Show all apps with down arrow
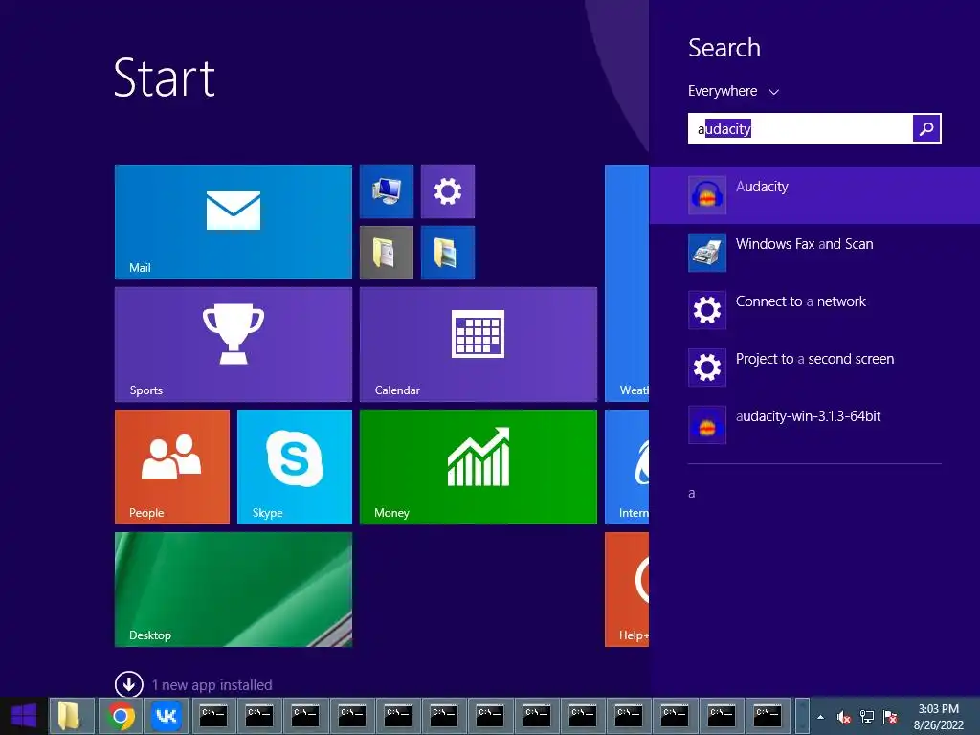The image size is (980, 735). (x=129, y=684)
